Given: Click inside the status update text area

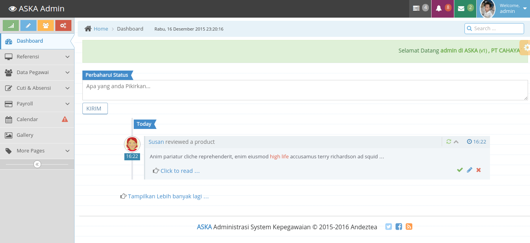Looking at the screenshot, I should [305, 90].
